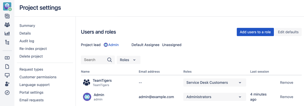Click the search magnifier icon
The width and height of the screenshot is (304, 106).
coord(109,60)
